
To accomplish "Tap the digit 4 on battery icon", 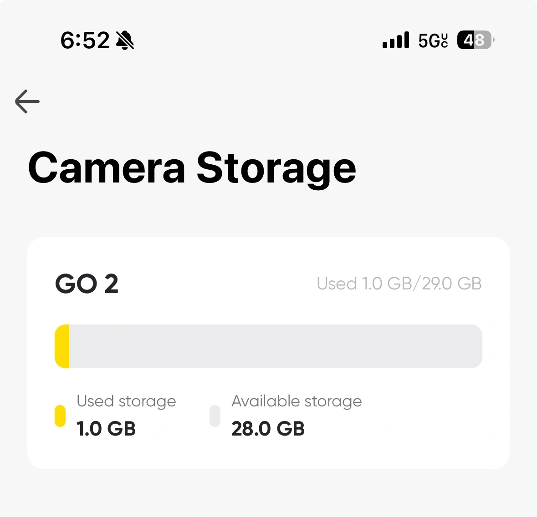I will point(468,41).
